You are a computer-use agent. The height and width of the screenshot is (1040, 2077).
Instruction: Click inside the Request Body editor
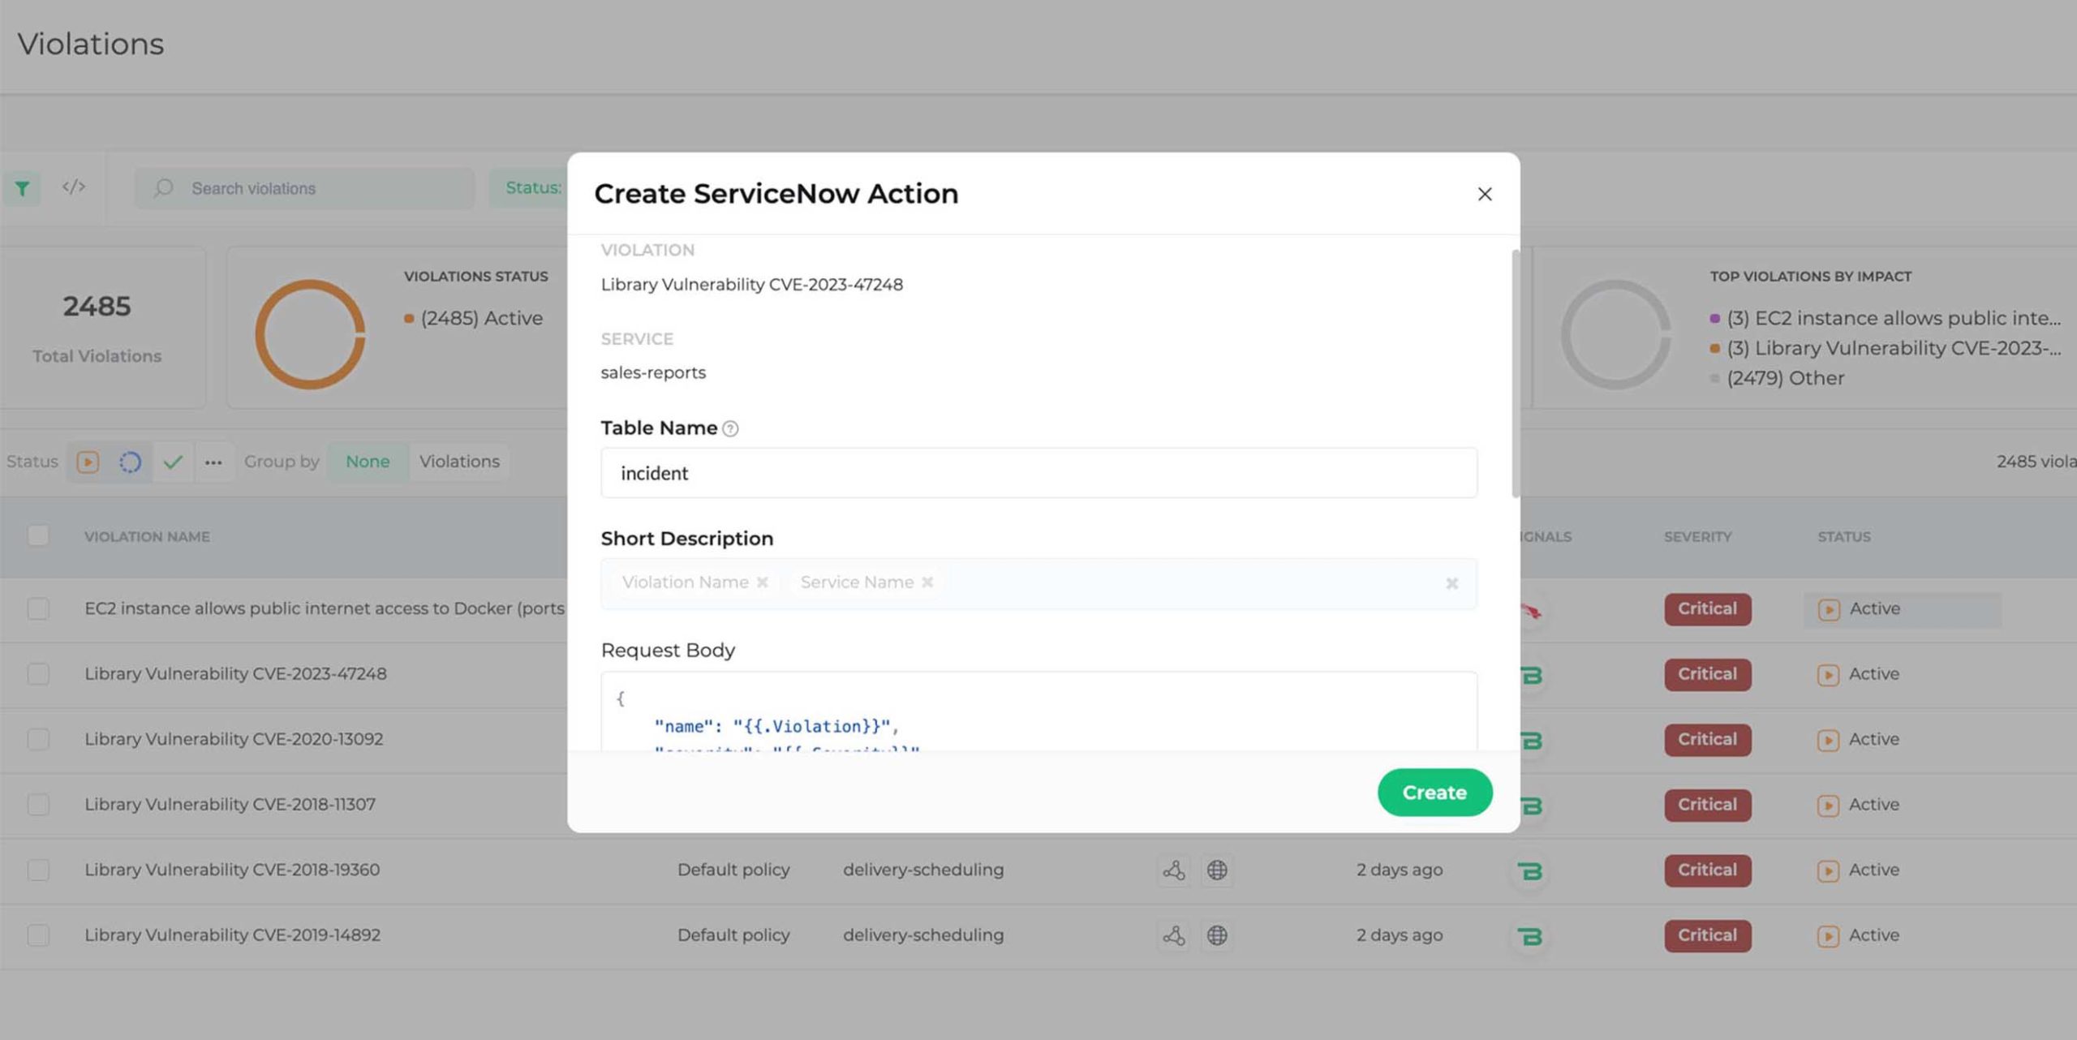coord(1038,711)
